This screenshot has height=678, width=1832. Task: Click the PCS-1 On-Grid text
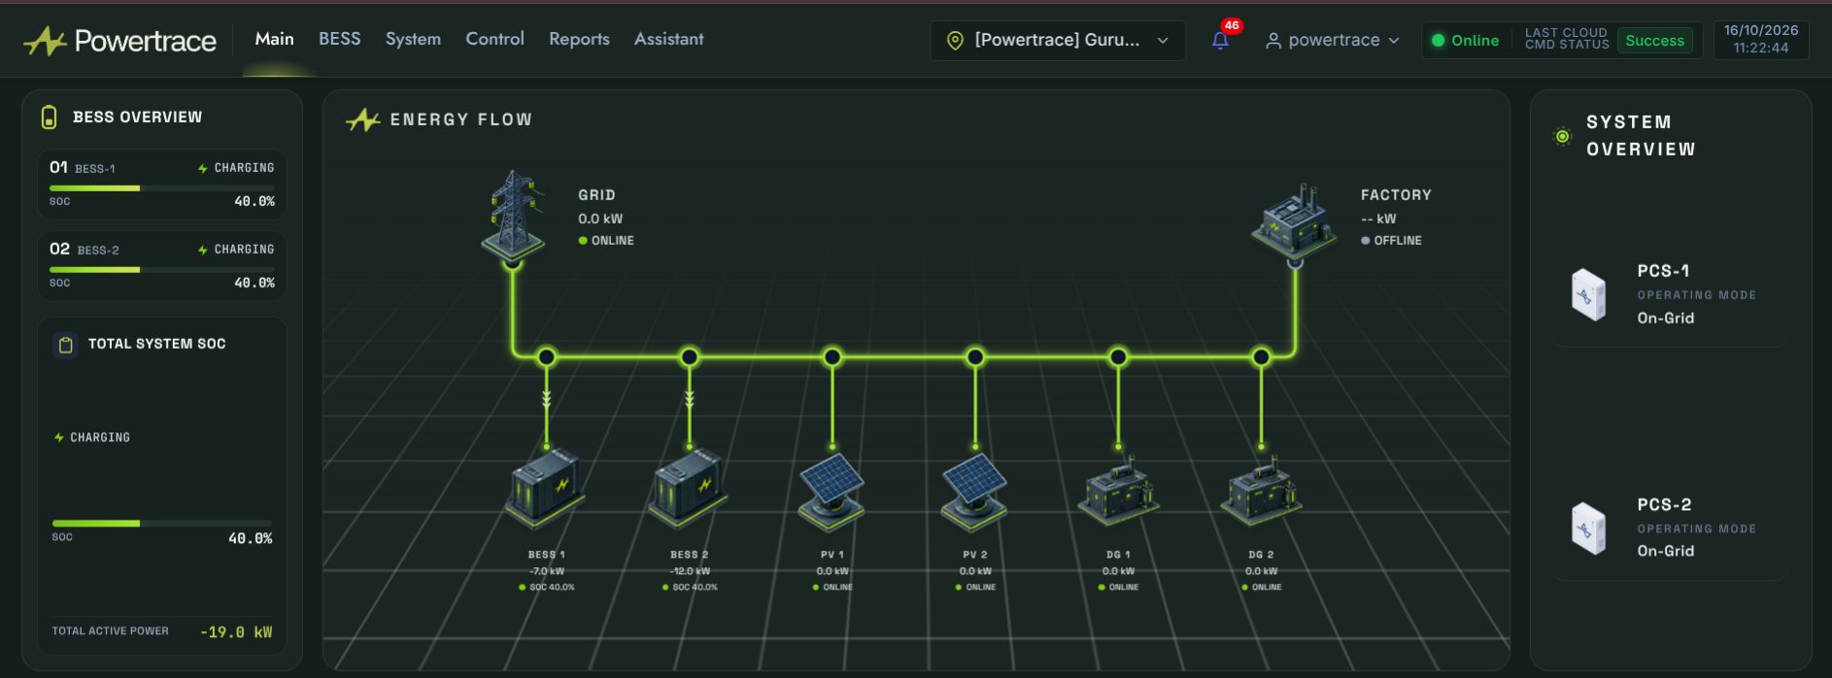click(1666, 319)
